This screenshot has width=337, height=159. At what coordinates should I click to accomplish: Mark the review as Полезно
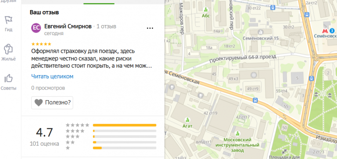coord(52,103)
